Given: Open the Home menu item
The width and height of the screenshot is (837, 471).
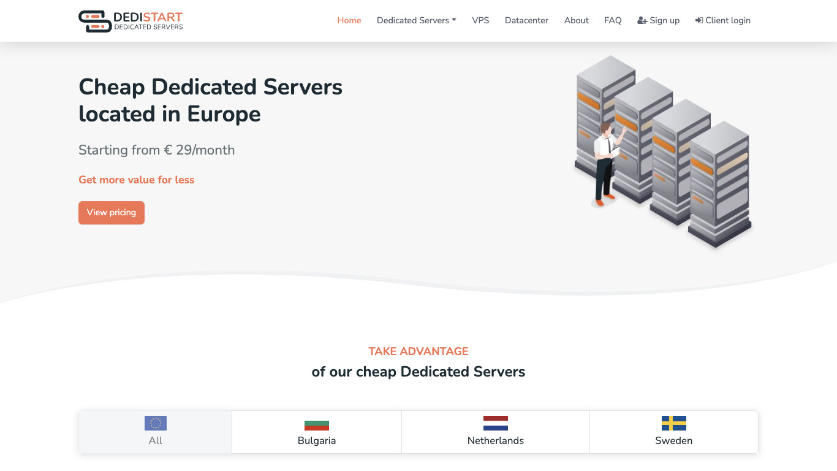Looking at the screenshot, I should (349, 20).
